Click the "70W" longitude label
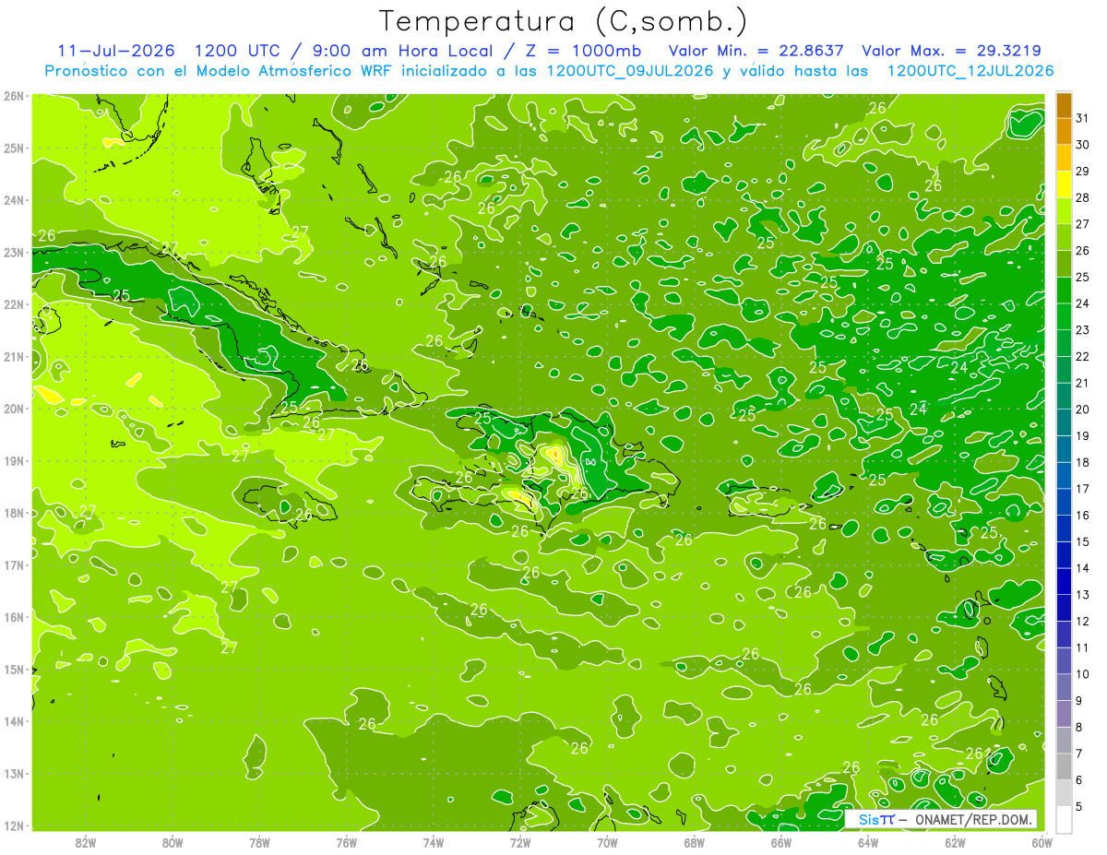Viewport: 1107px width, 855px height. point(607,842)
